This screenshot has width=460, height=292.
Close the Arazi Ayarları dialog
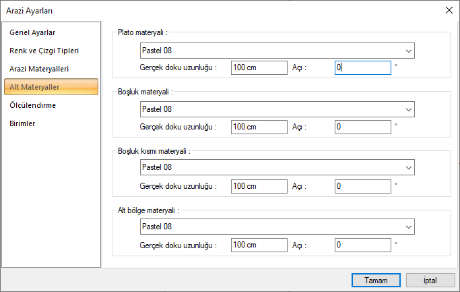(x=449, y=9)
